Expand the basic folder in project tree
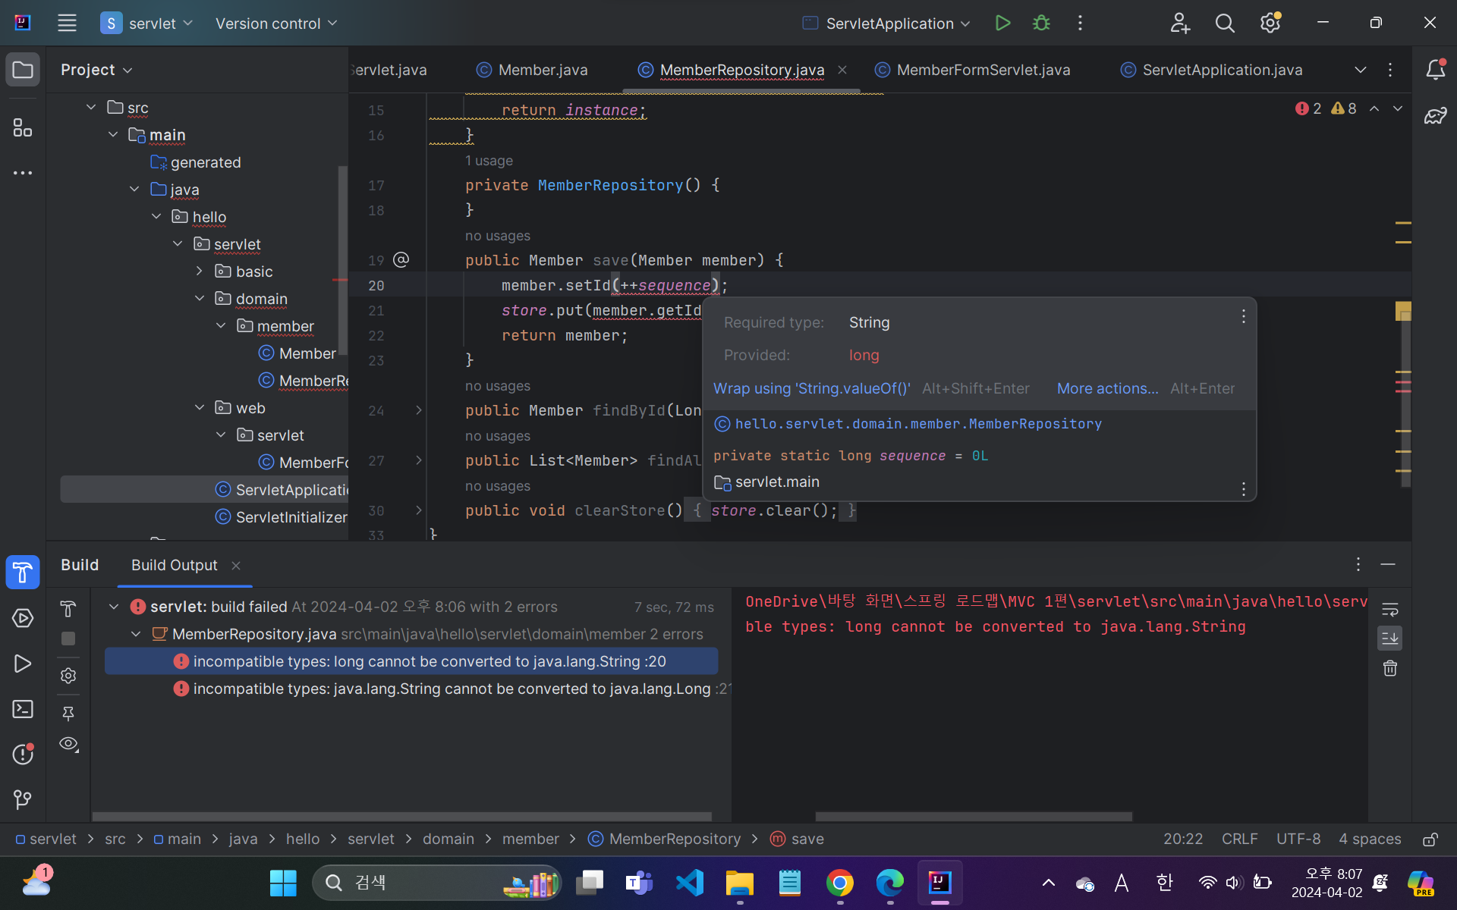 coord(200,271)
